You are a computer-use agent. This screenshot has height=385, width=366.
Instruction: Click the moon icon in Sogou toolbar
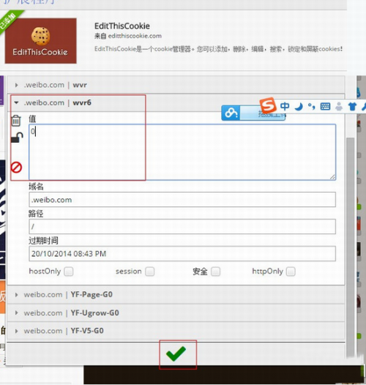pos(299,107)
